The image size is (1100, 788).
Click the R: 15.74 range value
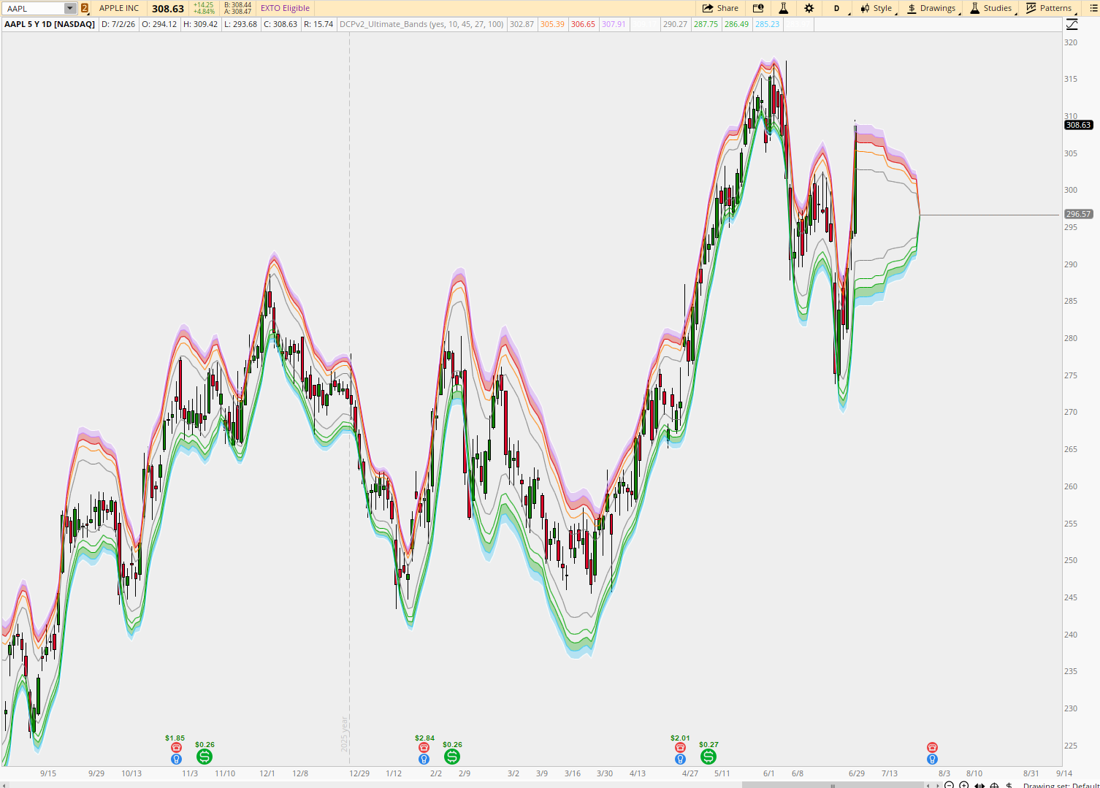pyautogui.click(x=318, y=24)
